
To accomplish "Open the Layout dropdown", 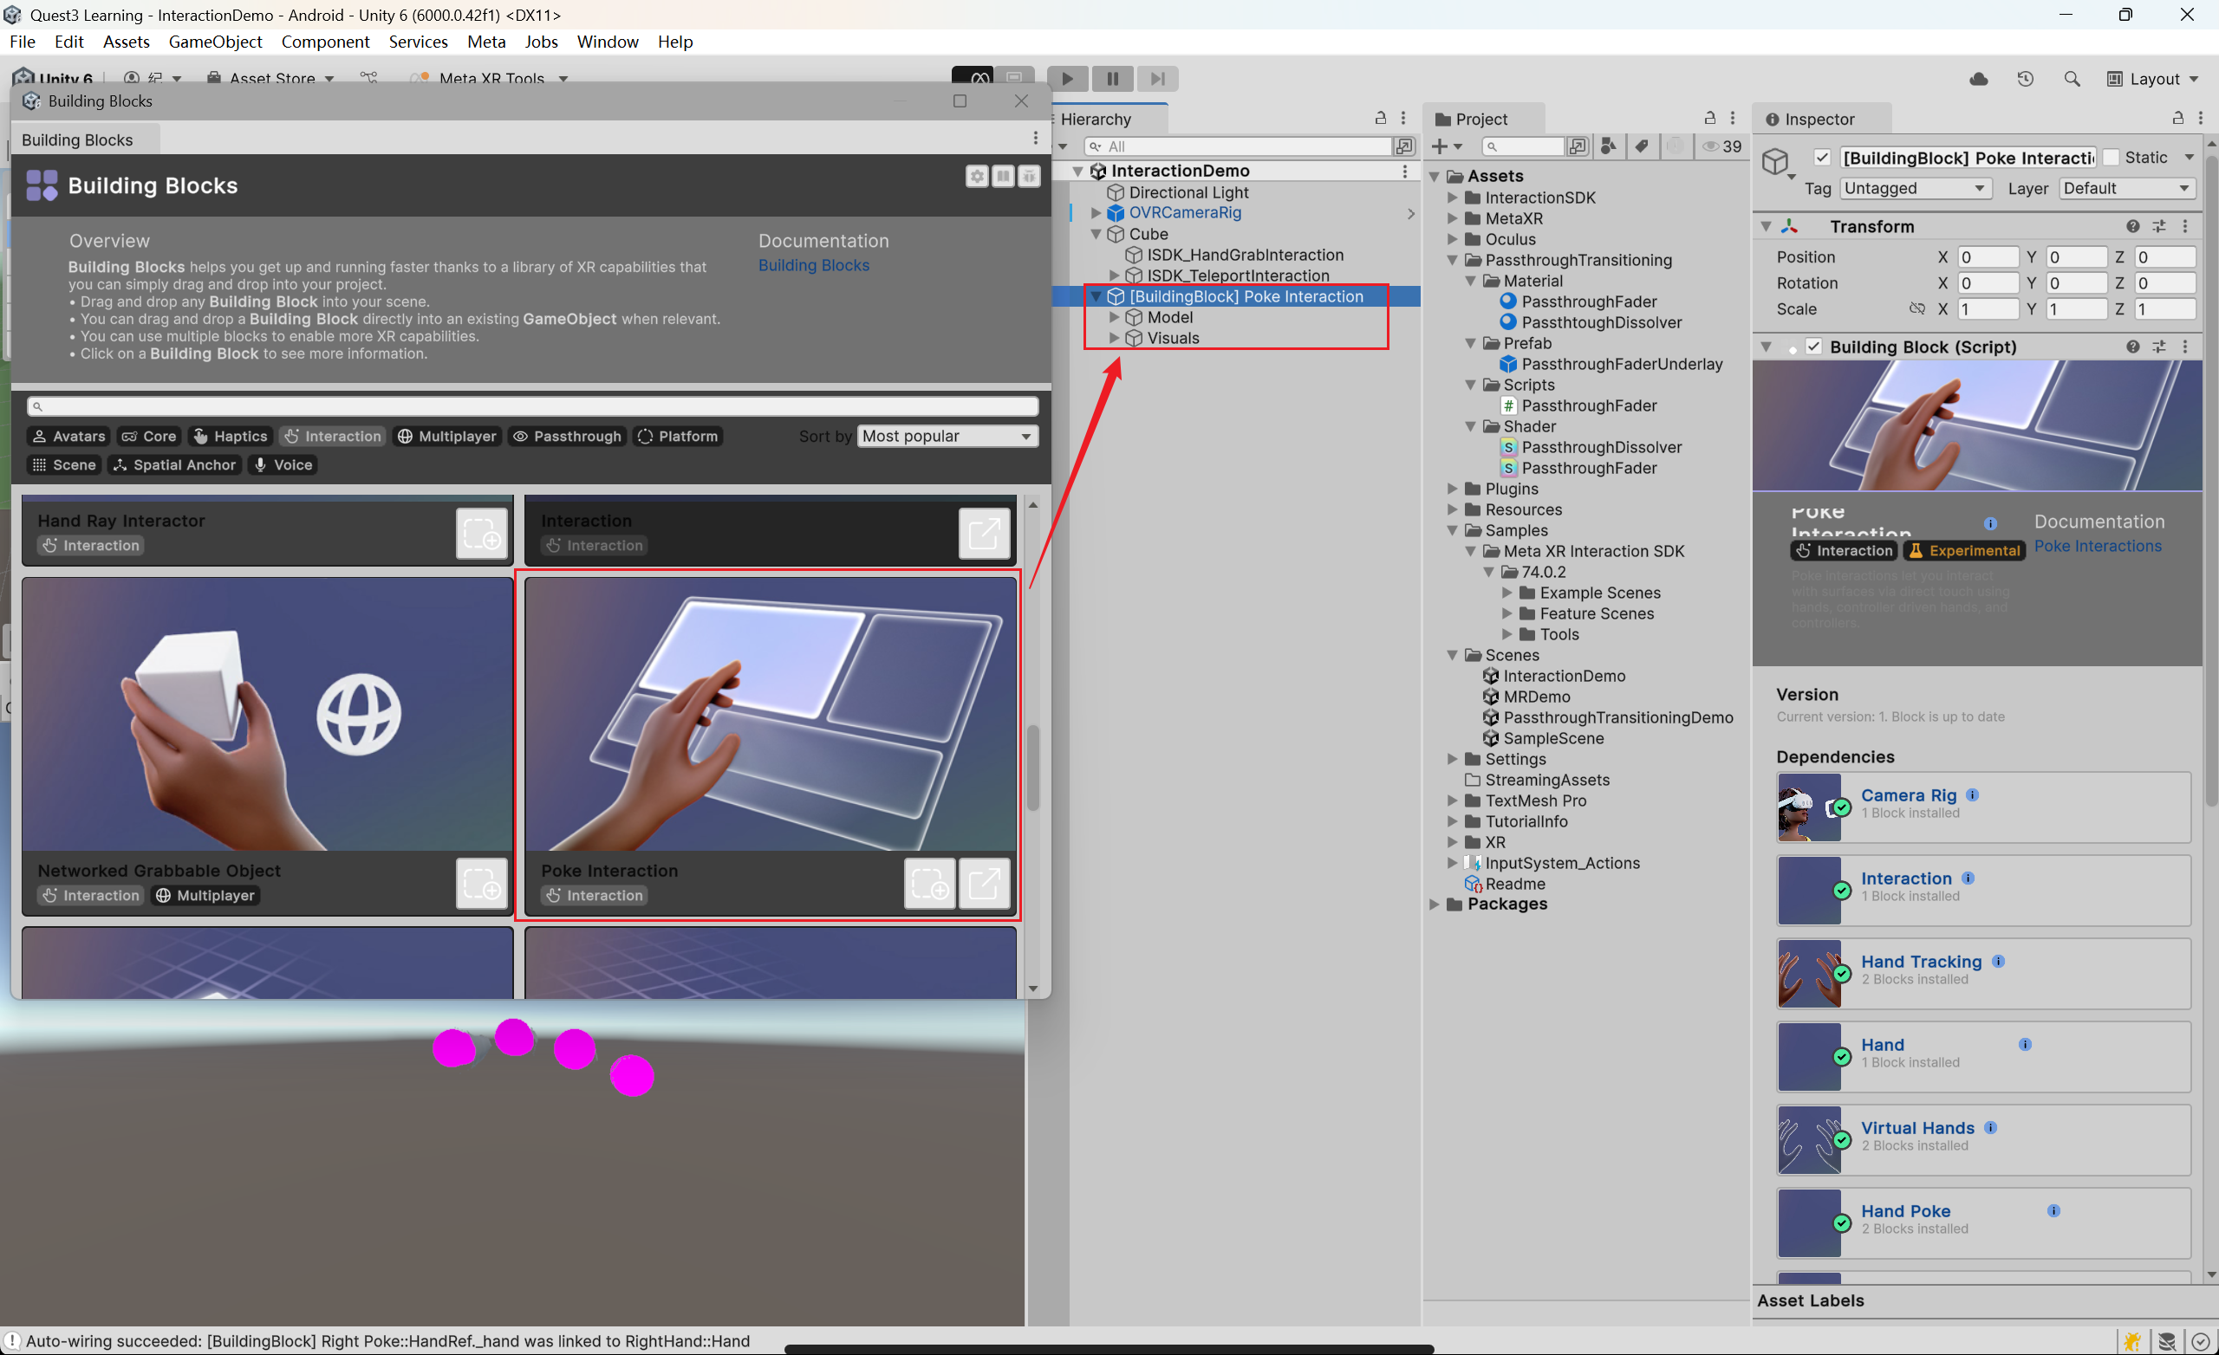I will [x=2153, y=79].
